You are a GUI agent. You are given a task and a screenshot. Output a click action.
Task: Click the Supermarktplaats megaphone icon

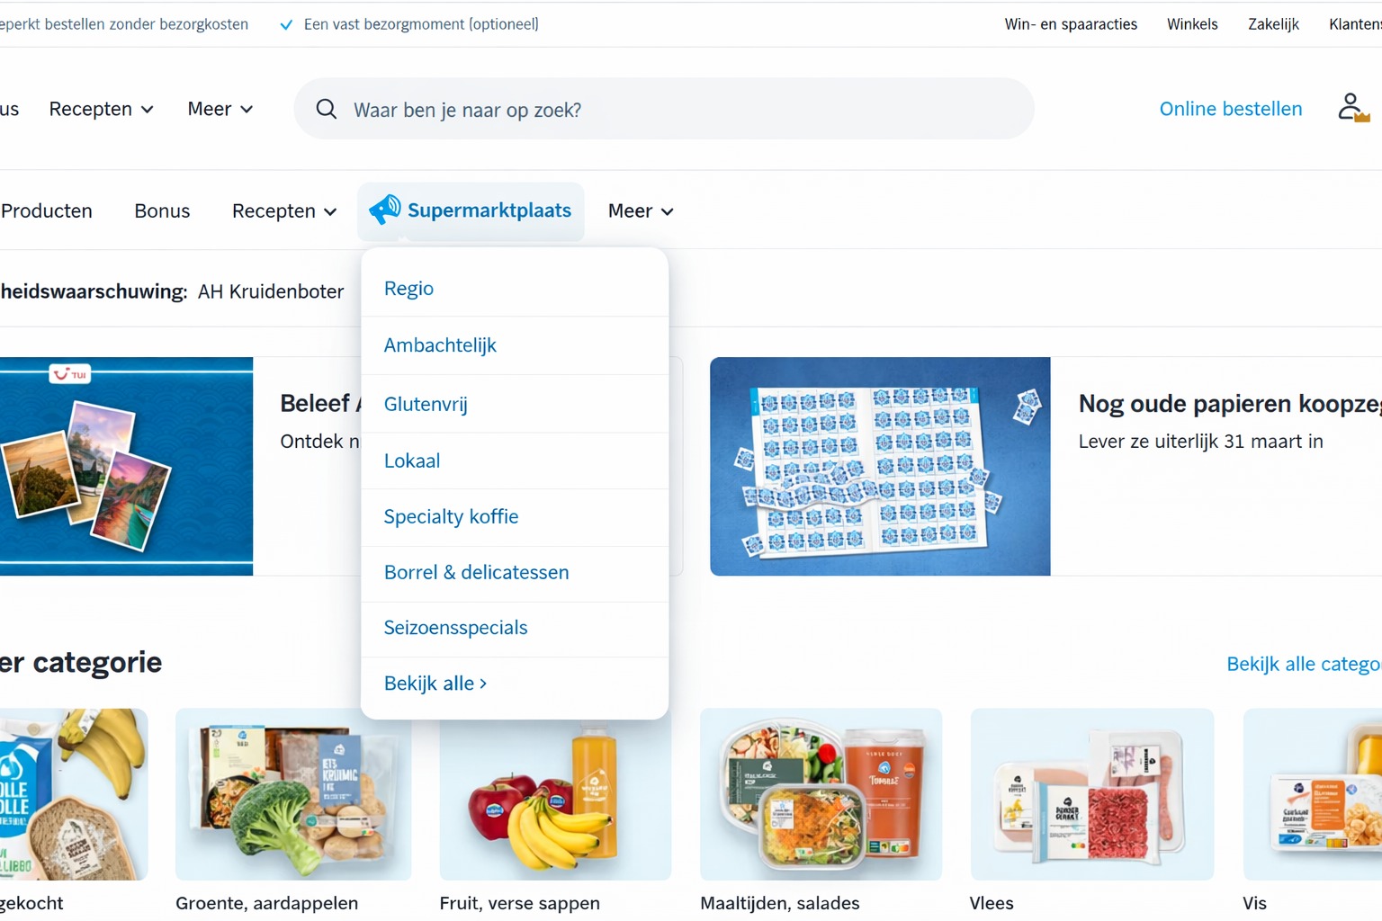(x=385, y=210)
